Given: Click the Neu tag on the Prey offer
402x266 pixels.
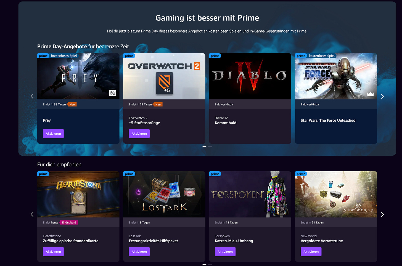Looking at the screenshot, I should (x=72, y=104).
